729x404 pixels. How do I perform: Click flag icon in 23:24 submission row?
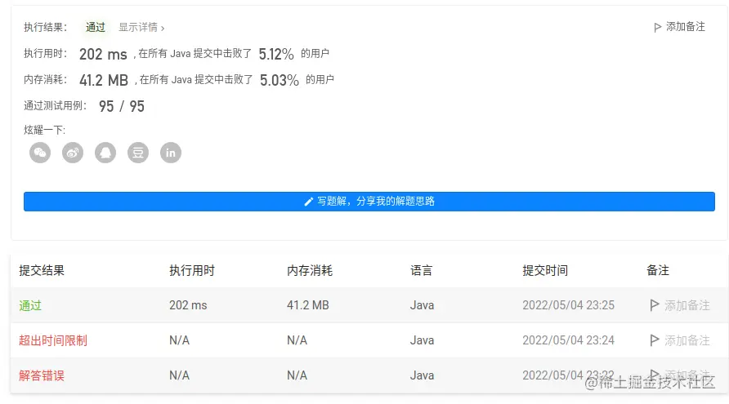coord(654,340)
